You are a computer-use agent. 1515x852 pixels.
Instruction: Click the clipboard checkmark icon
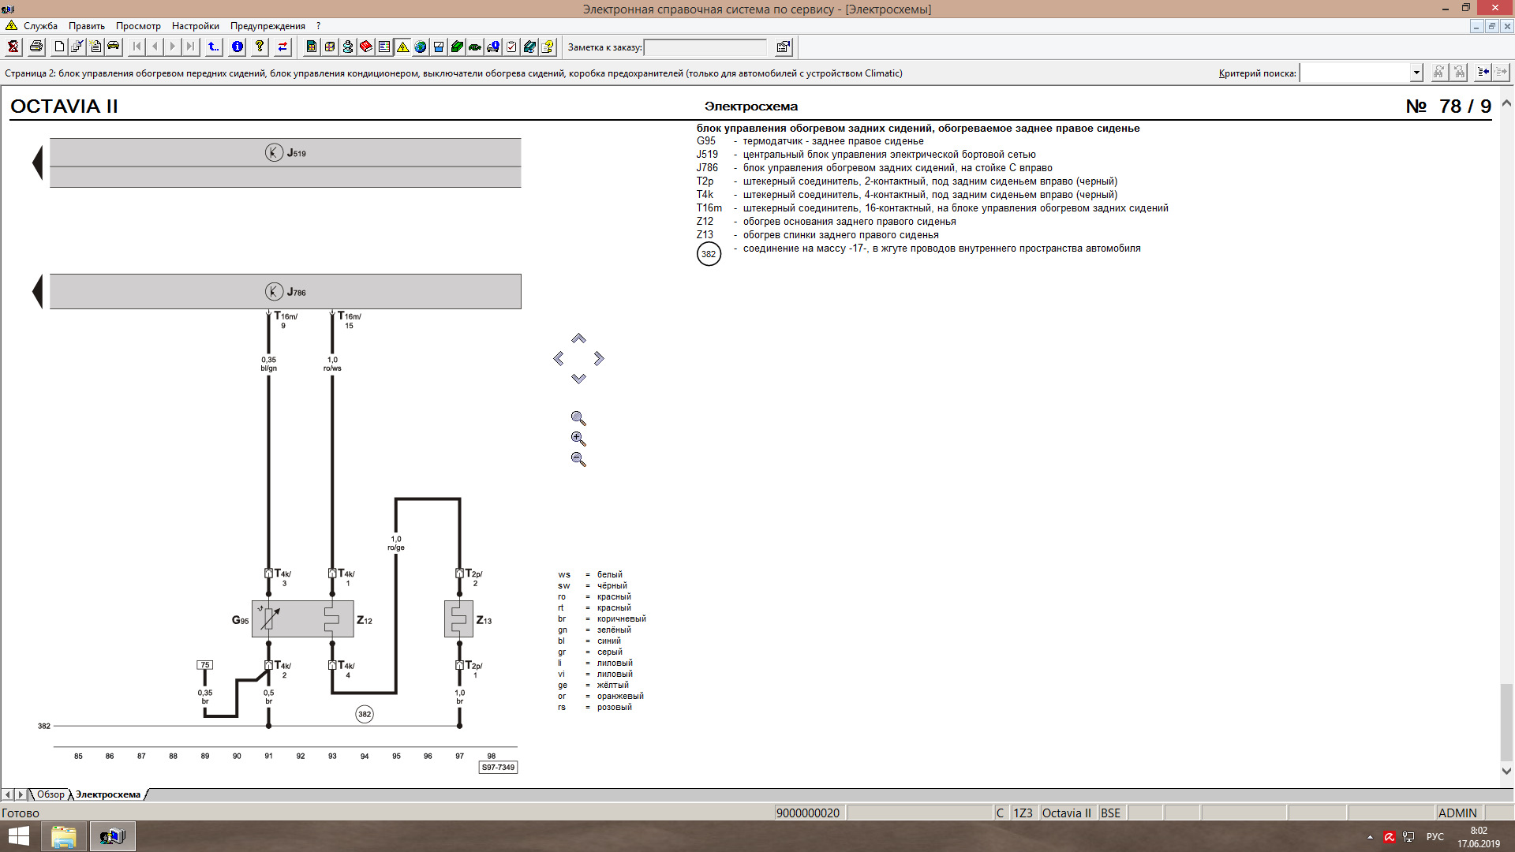(x=511, y=47)
